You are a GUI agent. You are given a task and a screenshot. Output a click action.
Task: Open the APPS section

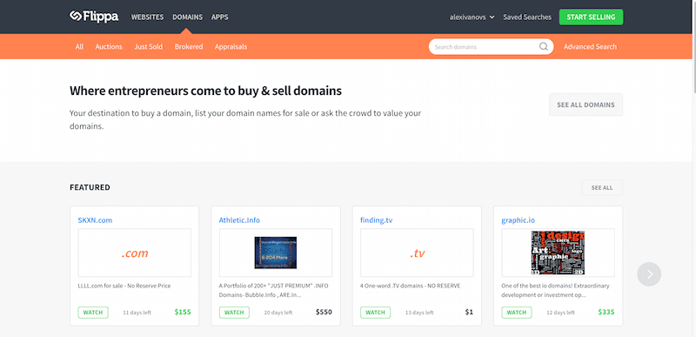tap(220, 17)
